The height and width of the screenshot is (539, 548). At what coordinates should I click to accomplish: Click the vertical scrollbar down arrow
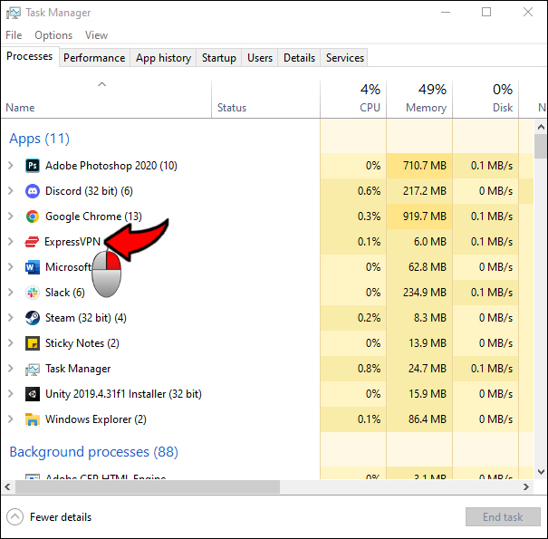541,472
